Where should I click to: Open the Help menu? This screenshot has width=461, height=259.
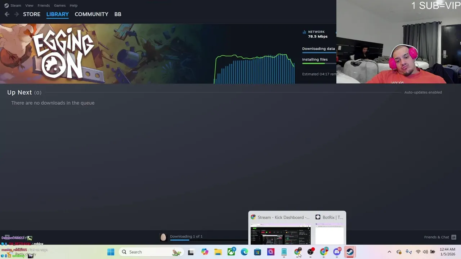(73, 5)
